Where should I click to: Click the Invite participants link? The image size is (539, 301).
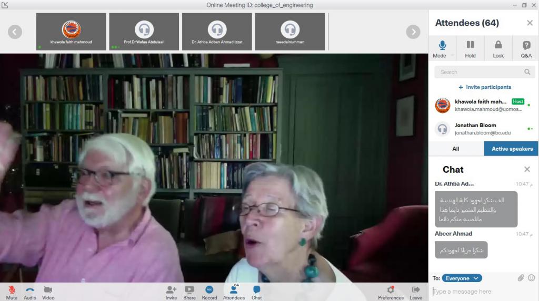click(484, 87)
